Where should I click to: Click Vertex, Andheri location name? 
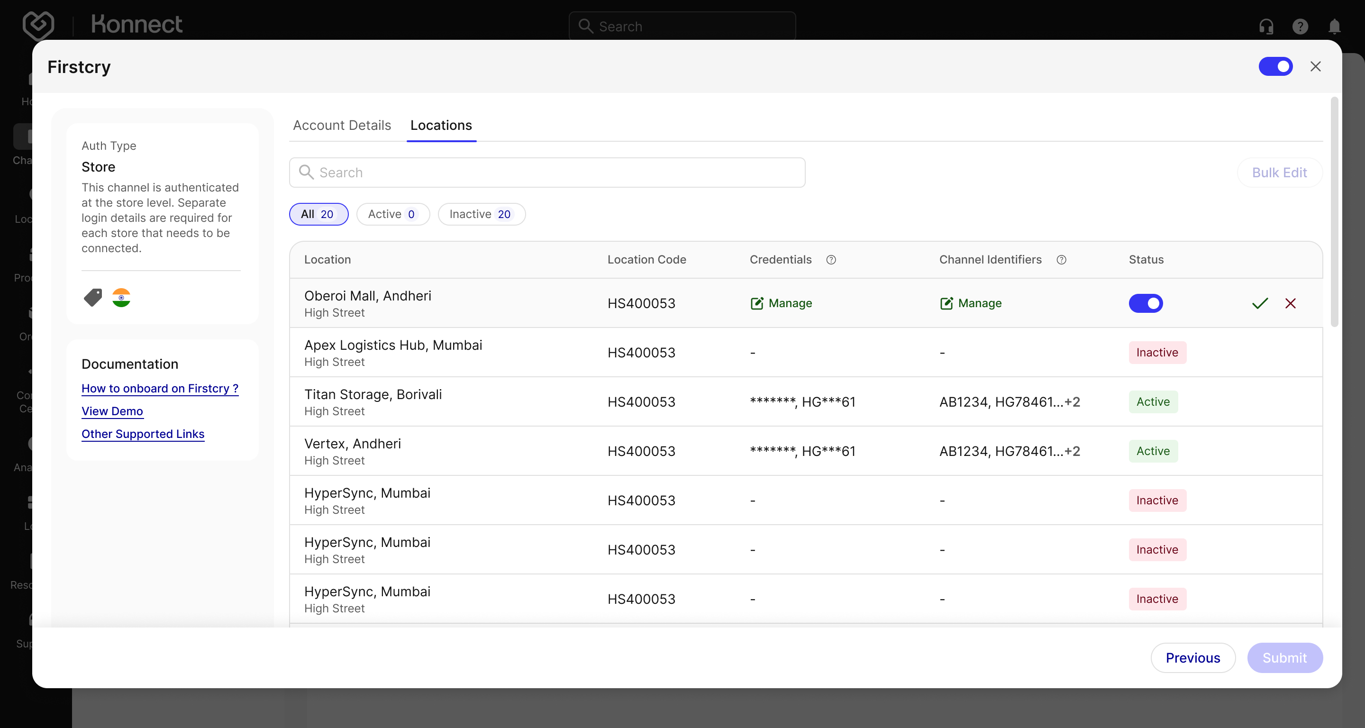[x=352, y=444]
